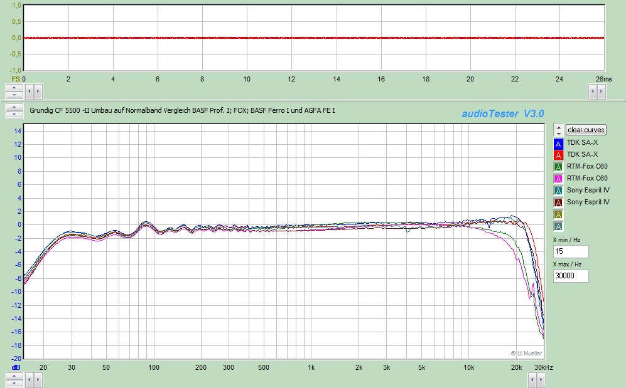Select the teal Sony Esprit IV curve icon
Image resolution: width=626 pixels, height=388 pixels.
[558, 191]
